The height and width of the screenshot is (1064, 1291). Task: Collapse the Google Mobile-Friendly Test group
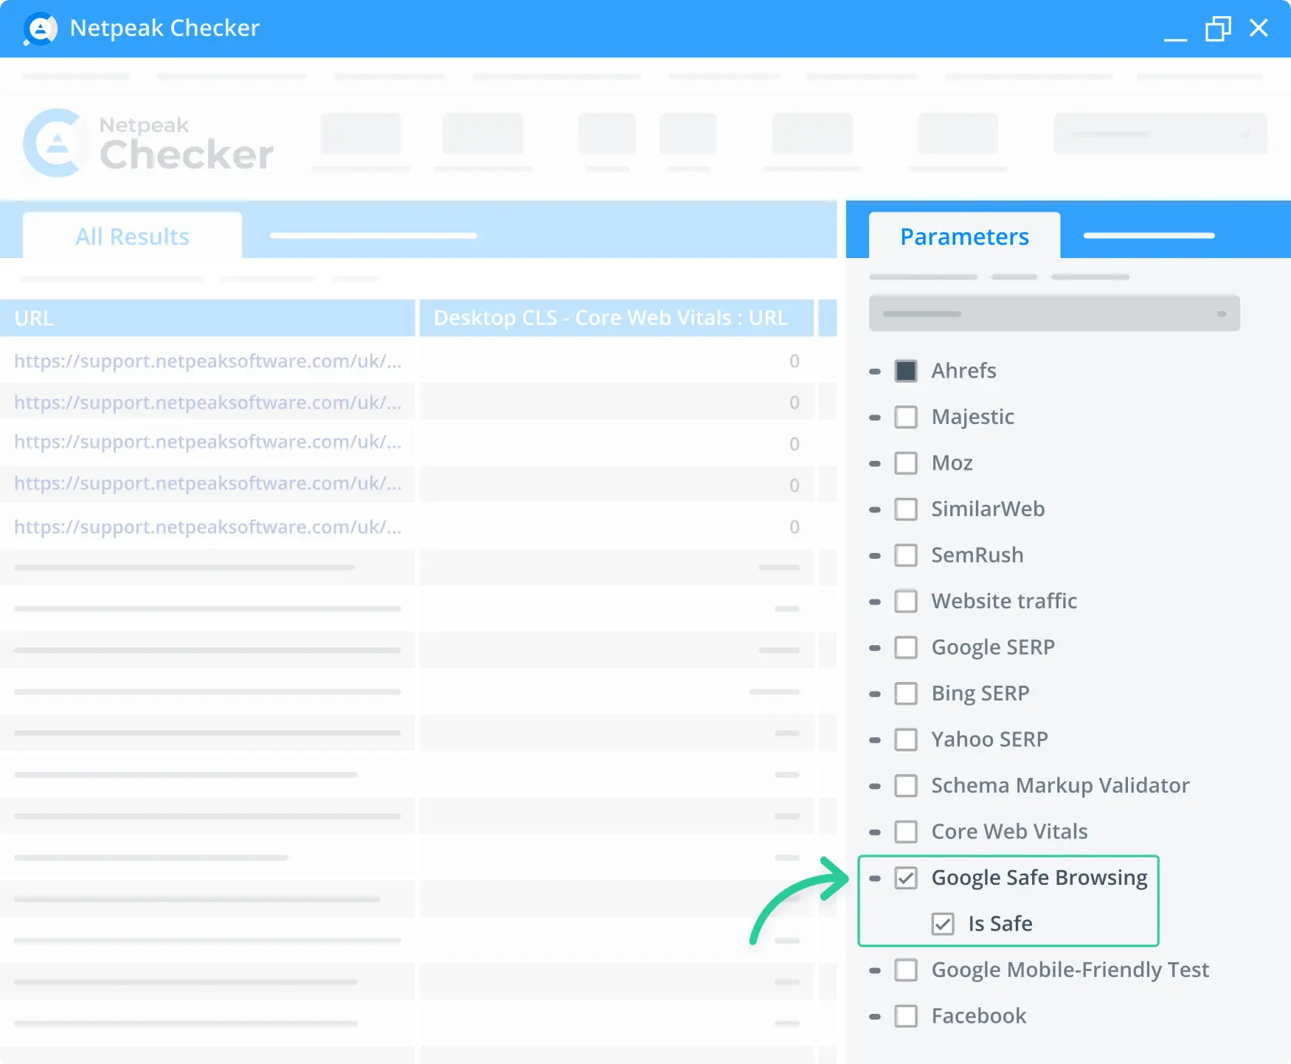875,970
